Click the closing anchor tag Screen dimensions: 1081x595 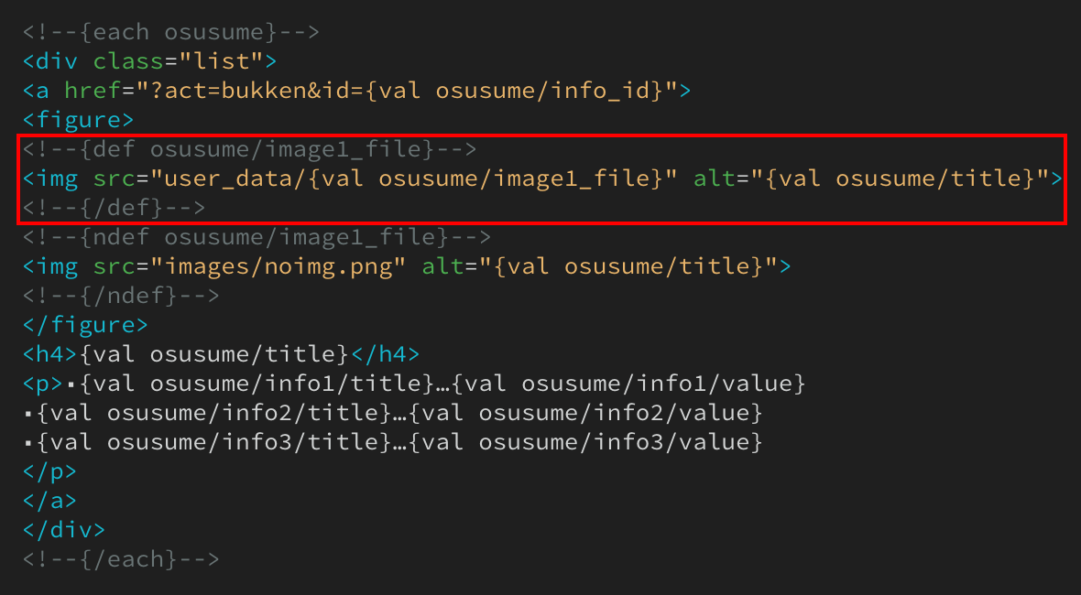pyautogui.click(x=49, y=501)
